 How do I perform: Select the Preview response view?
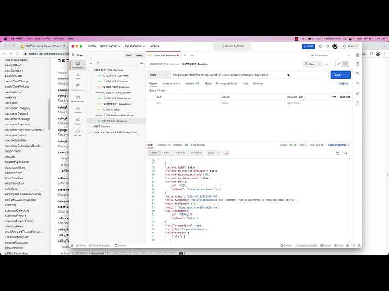click(x=180, y=153)
